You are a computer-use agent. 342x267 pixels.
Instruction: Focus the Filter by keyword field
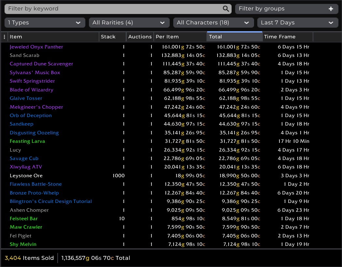[118, 9]
